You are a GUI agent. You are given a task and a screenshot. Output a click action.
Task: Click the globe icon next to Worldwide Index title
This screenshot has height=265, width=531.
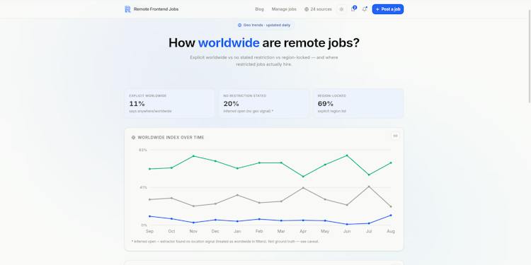point(133,138)
